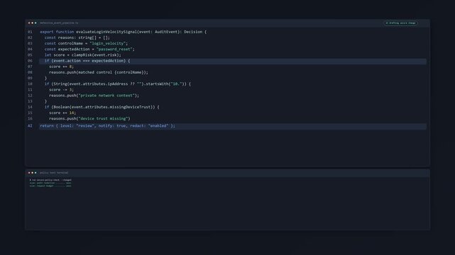Click the missingDeviceTrust if-condition line
The image size is (455, 255).
[102, 107]
